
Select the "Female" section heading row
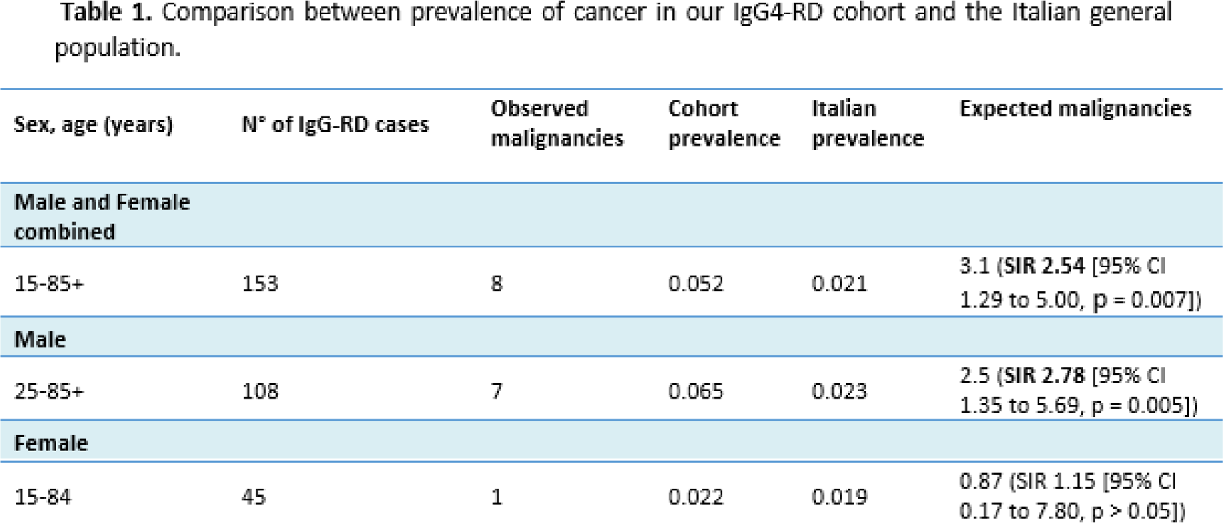[51, 443]
